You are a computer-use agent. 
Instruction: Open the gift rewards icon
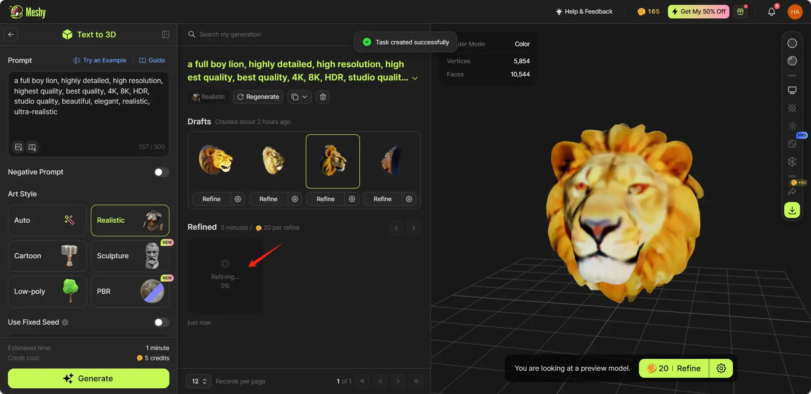point(740,12)
